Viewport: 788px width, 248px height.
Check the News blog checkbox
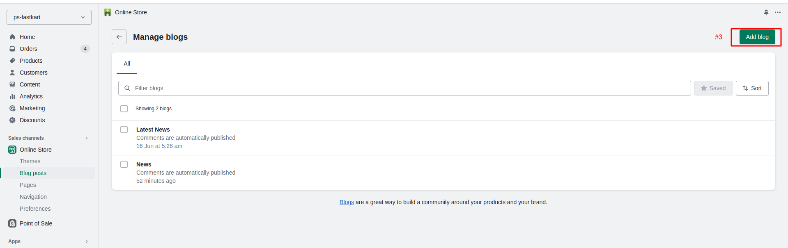tap(124, 164)
